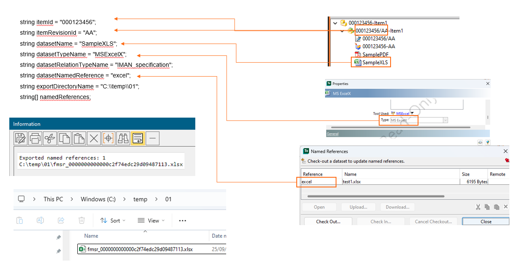The width and height of the screenshot is (514, 264).
Task: Click the paste icon in Named References
Action: point(497,207)
